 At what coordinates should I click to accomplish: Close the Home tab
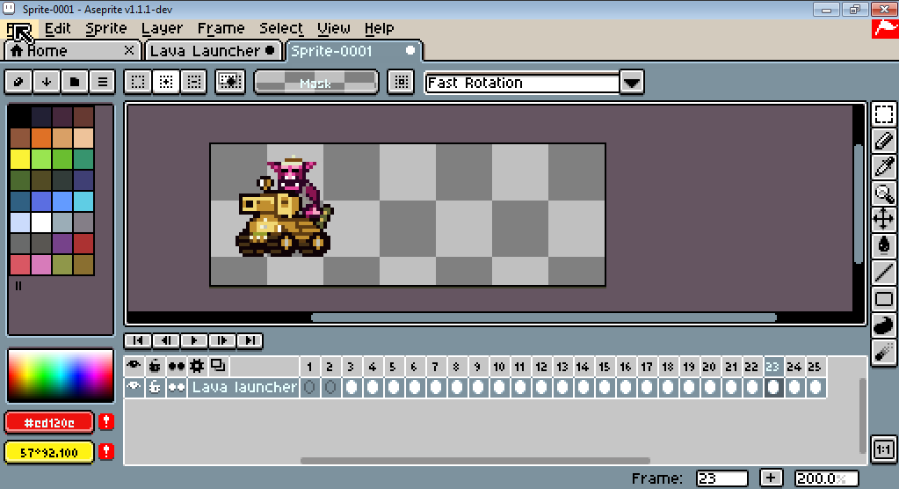pyautogui.click(x=129, y=50)
